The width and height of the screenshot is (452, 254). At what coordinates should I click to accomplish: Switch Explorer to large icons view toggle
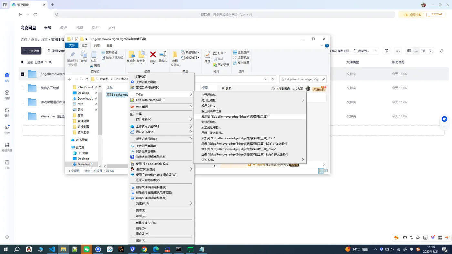(x=326, y=171)
